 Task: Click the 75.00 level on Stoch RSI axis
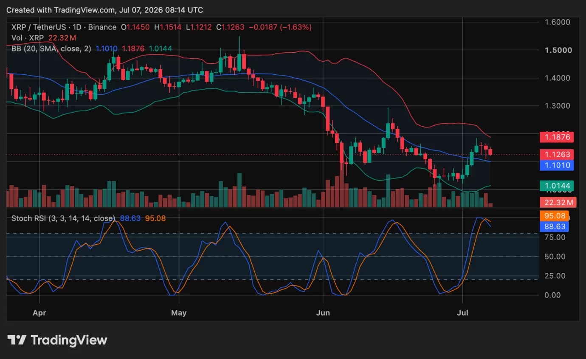coord(555,237)
